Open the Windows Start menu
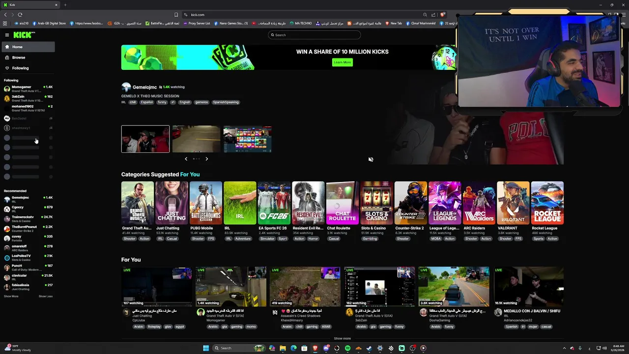The width and height of the screenshot is (629, 354). tap(206, 348)
